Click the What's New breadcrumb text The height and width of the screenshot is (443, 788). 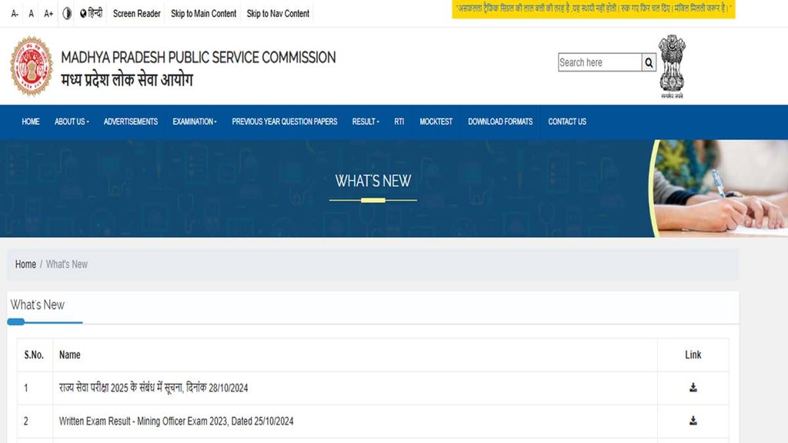pyautogui.click(x=67, y=265)
